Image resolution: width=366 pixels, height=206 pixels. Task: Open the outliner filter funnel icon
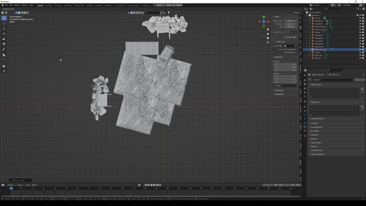coord(359,9)
